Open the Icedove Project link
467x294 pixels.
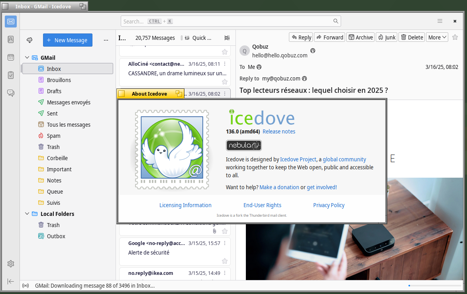tap(298, 159)
